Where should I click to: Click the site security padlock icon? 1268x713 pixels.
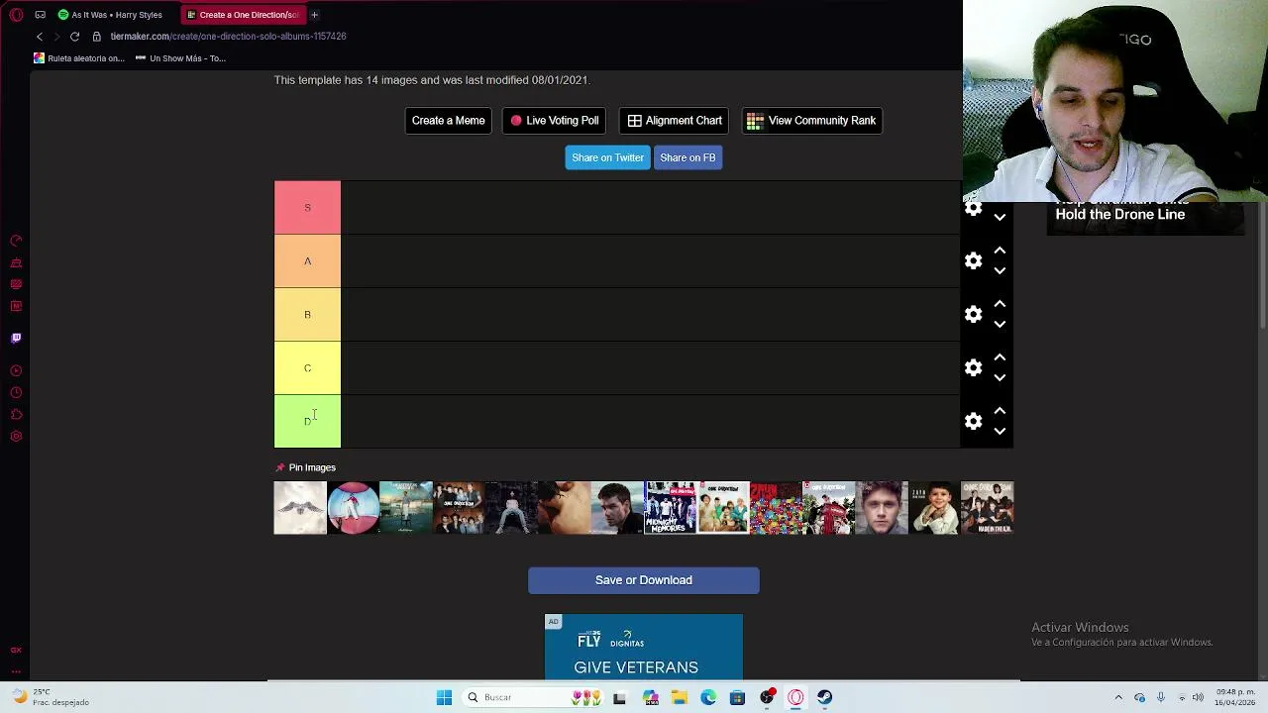[x=96, y=37]
